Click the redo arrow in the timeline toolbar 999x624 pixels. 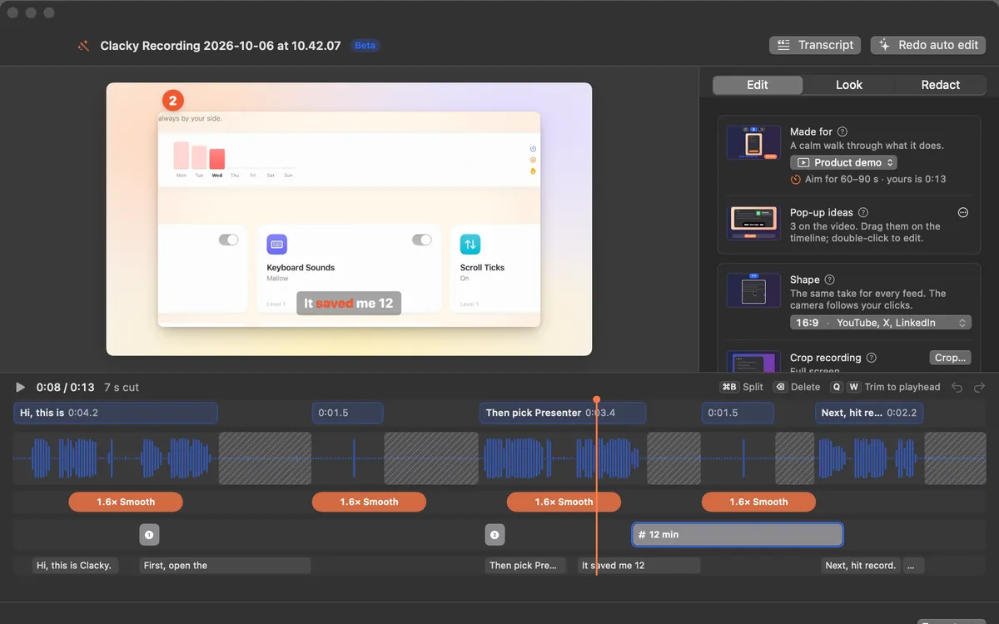coord(980,387)
